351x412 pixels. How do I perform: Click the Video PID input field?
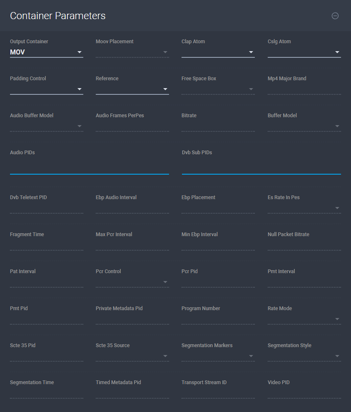click(304, 393)
